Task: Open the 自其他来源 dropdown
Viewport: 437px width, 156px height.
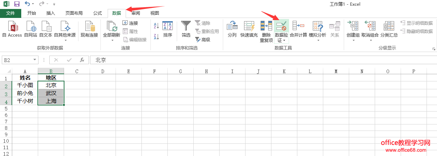Action: coord(65,31)
